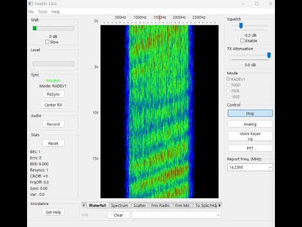Reset the stats with Reset button
Image resolution: width=302 pixels, height=227 pixels.
pyautogui.click(x=53, y=143)
